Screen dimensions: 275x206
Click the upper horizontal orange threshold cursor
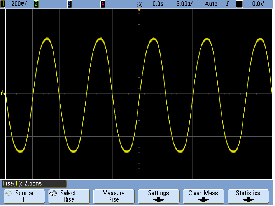point(139,51)
